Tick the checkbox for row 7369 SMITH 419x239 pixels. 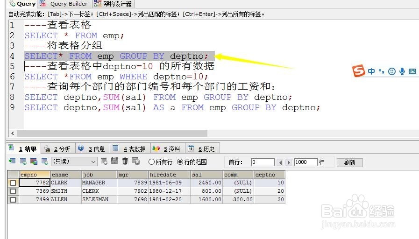tap(13, 191)
